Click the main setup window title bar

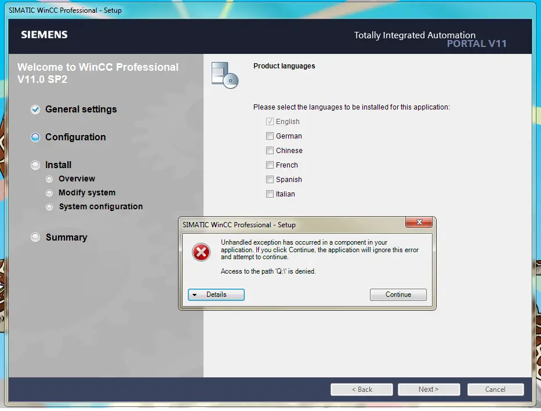coord(270,10)
